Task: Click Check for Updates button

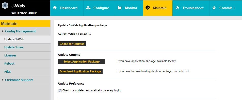Action: click(x=72, y=44)
